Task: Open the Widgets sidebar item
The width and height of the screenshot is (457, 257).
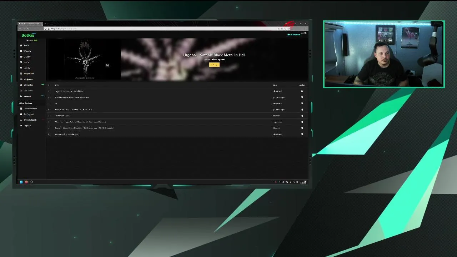Action: (27, 51)
